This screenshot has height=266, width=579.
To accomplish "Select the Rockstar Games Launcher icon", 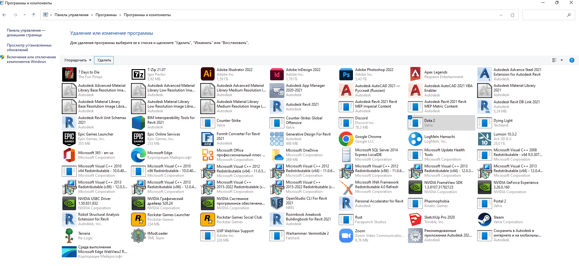I will click(138, 219).
